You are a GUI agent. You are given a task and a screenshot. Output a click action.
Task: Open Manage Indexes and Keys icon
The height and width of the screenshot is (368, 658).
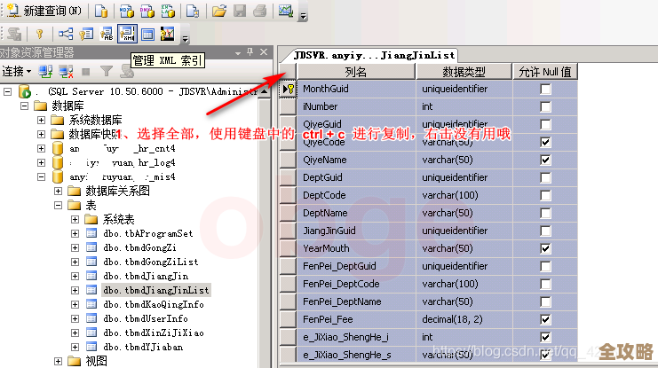point(86,34)
